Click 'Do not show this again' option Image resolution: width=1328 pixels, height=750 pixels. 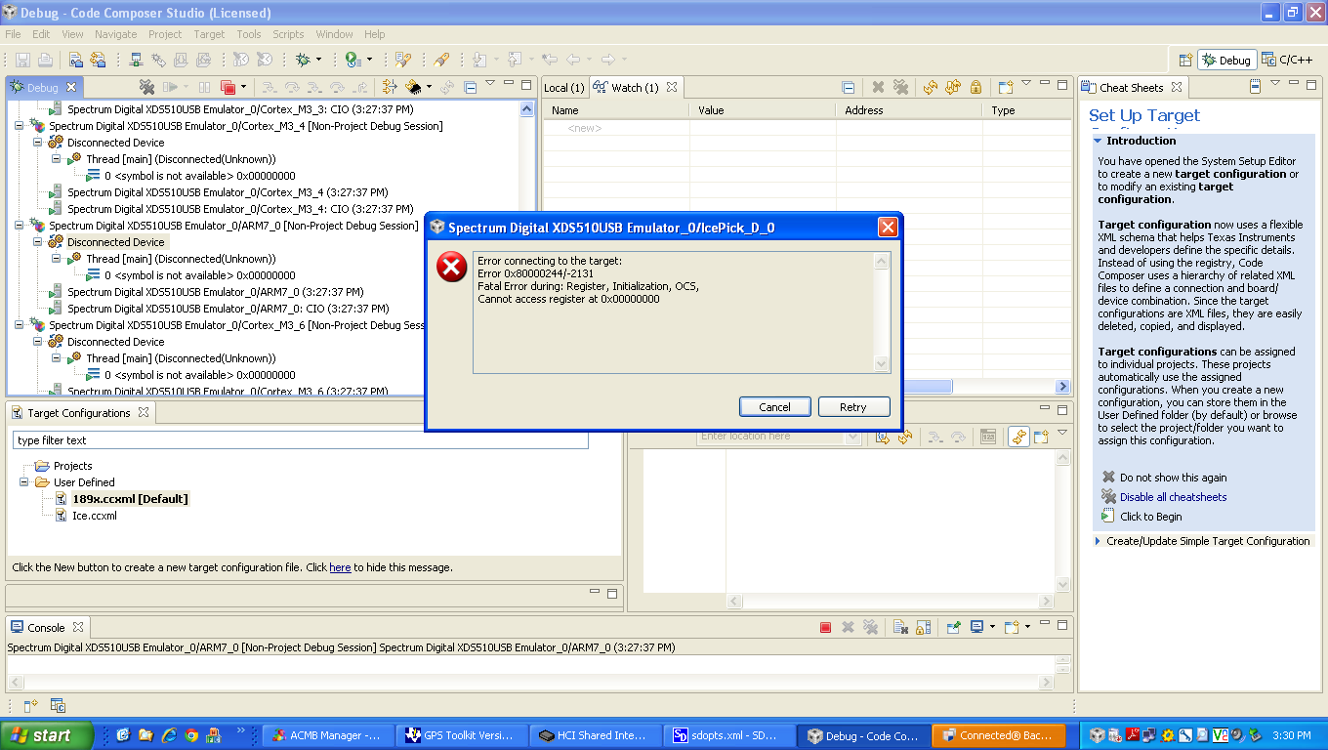point(1173,478)
